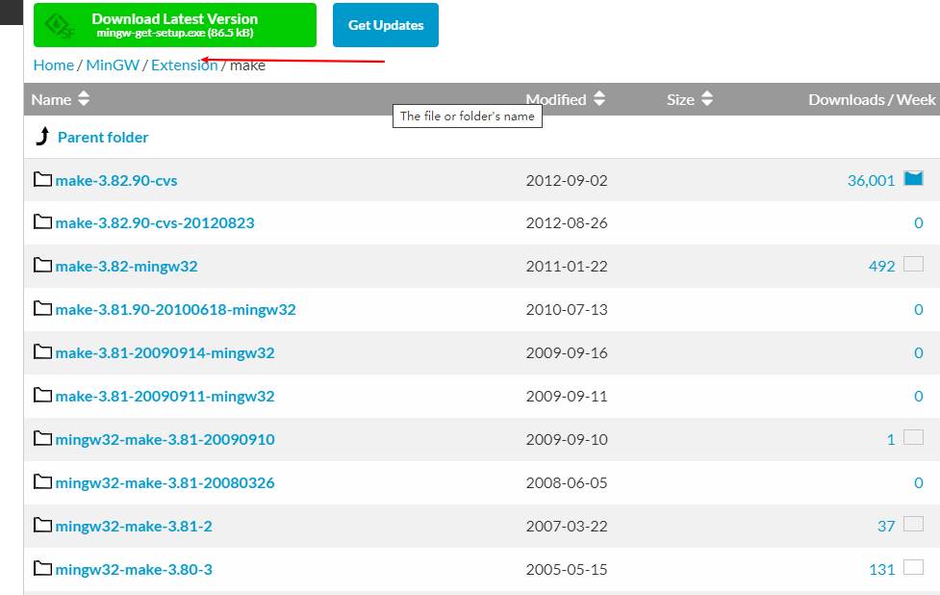Image resolution: width=940 pixels, height=595 pixels.
Task: Open the Extension breadcrumb link
Action: (x=184, y=65)
